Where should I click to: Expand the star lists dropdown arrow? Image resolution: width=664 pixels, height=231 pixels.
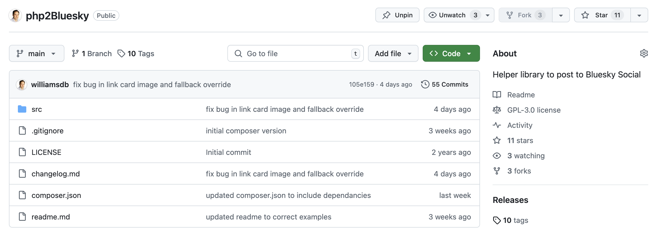(639, 15)
